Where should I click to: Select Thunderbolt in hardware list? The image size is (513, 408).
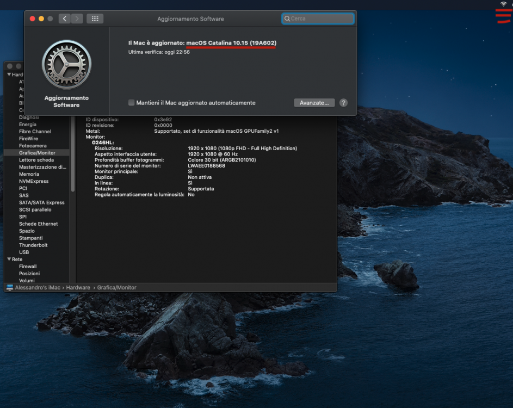tap(33, 245)
